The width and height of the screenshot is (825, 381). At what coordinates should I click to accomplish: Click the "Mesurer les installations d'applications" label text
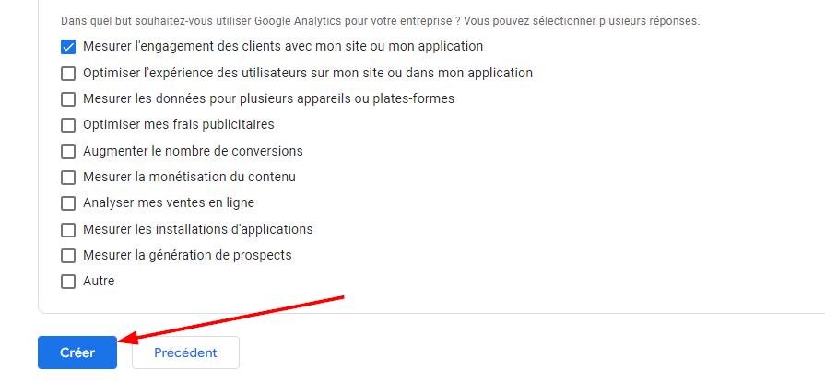[197, 229]
